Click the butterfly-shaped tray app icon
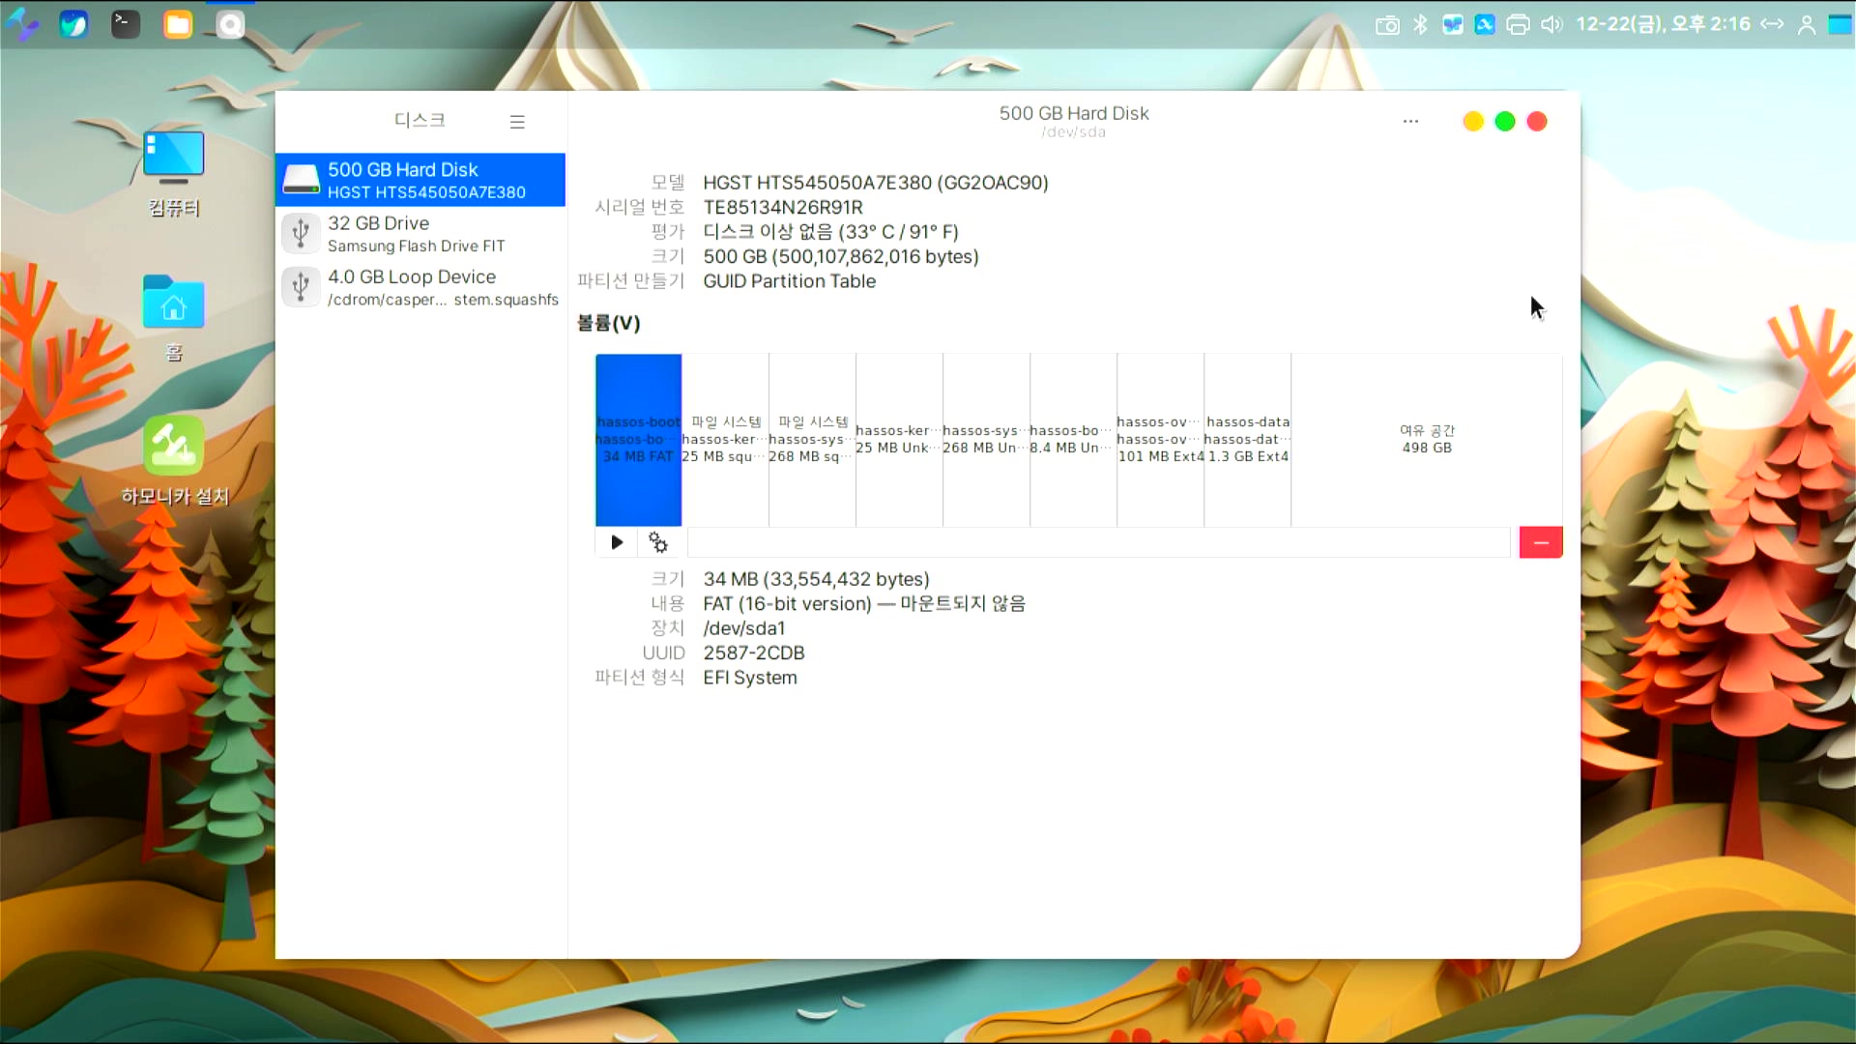 1452,24
